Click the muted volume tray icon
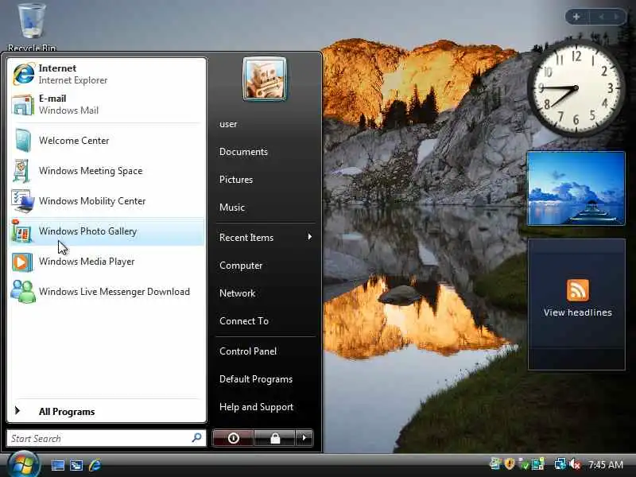Viewport: 636px width, 477px height. (576, 463)
